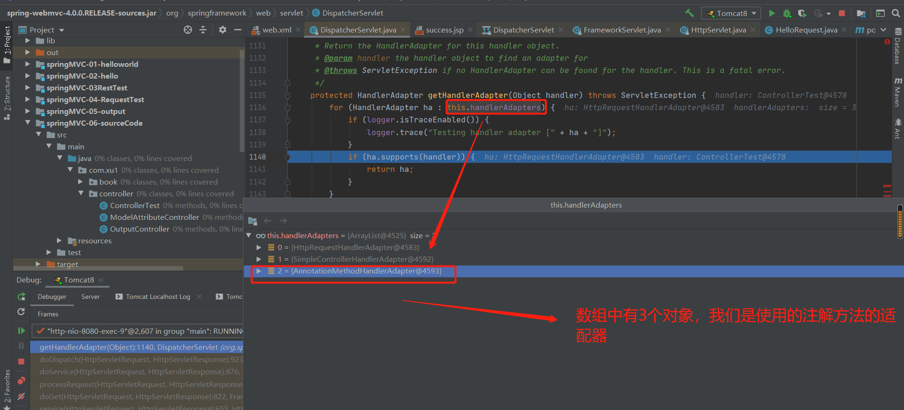
Task: Open Project Structure from top toolbar
Action: [x=861, y=13]
